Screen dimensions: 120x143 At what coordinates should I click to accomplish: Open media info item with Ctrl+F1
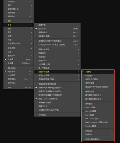pos(19,79)
